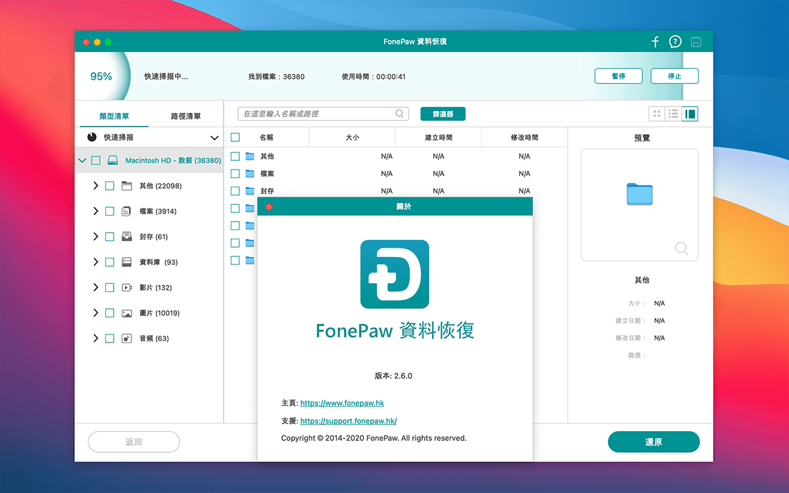Collapse the Macintosh HD tree node

pyautogui.click(x=82, y=160)
